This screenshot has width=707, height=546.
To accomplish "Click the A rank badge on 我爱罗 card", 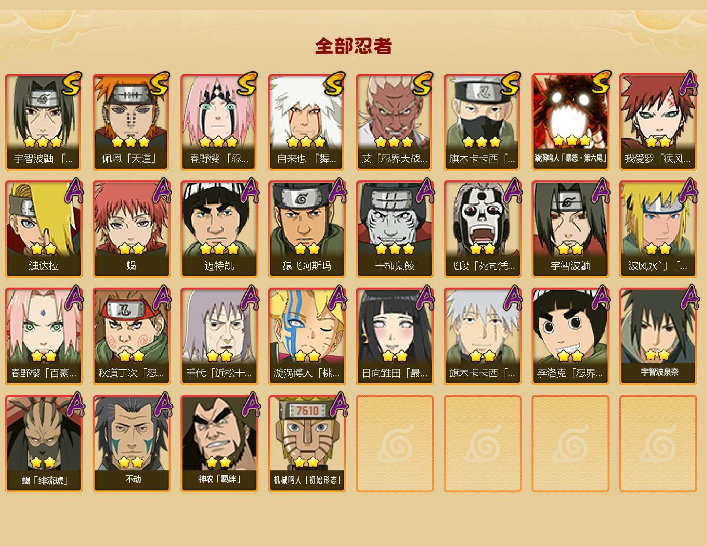I will click(687, 84).
